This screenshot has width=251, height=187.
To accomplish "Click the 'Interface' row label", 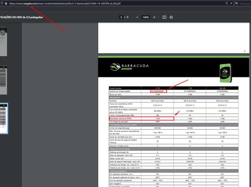I will (113, 101).
